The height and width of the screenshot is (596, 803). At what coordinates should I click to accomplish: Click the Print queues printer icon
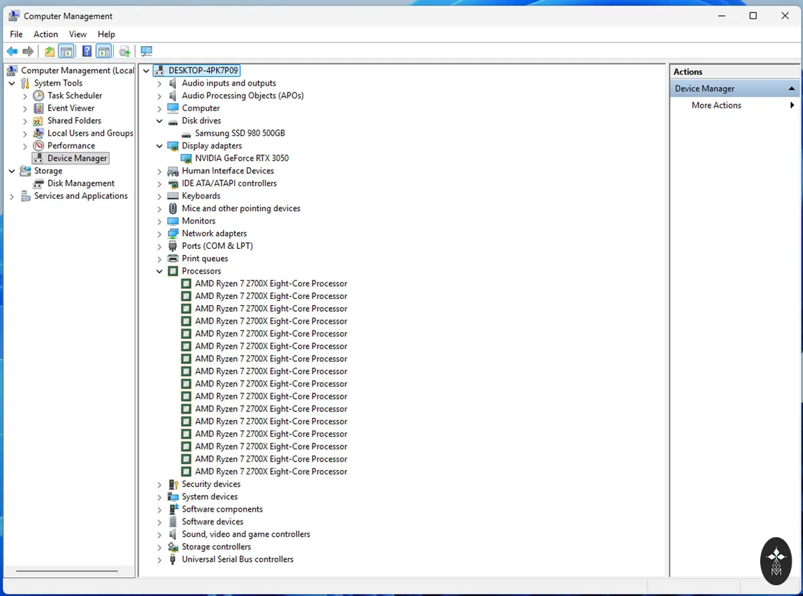tap(173, 259)
